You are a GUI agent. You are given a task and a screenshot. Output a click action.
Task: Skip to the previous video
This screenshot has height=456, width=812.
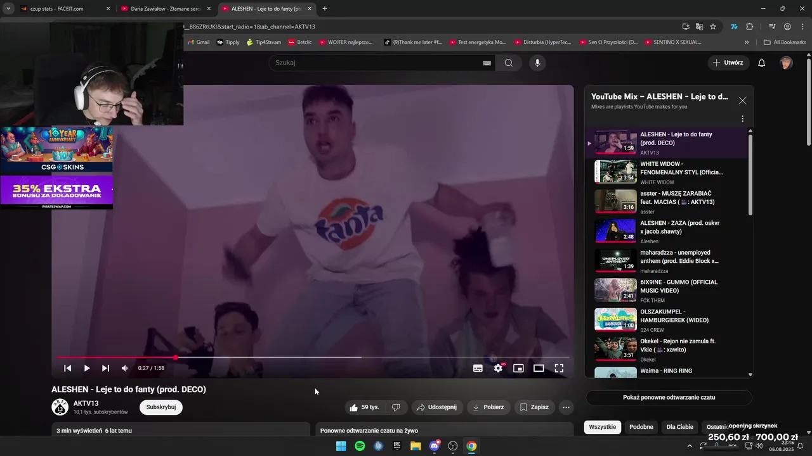68,368
